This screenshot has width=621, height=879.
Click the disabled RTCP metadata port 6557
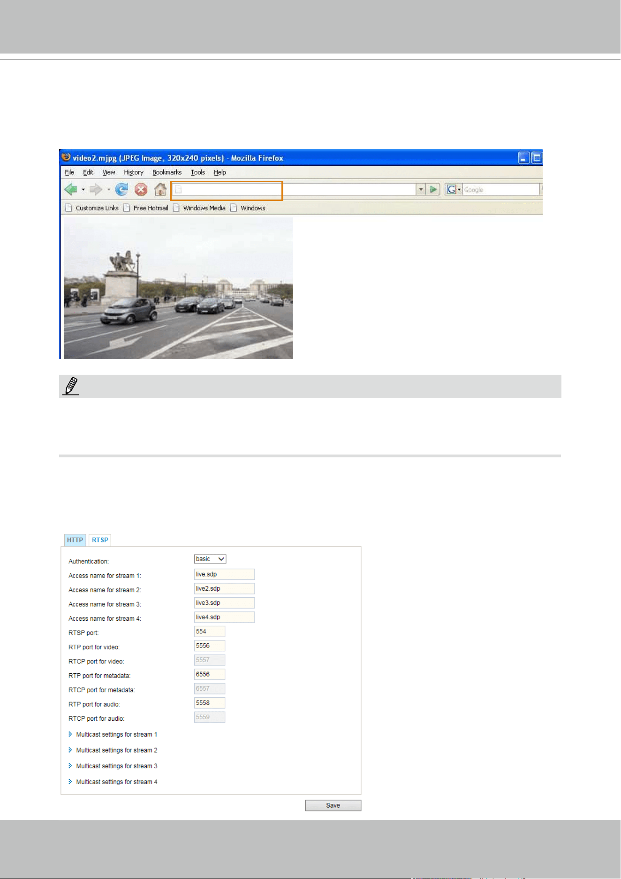point(210,689)
